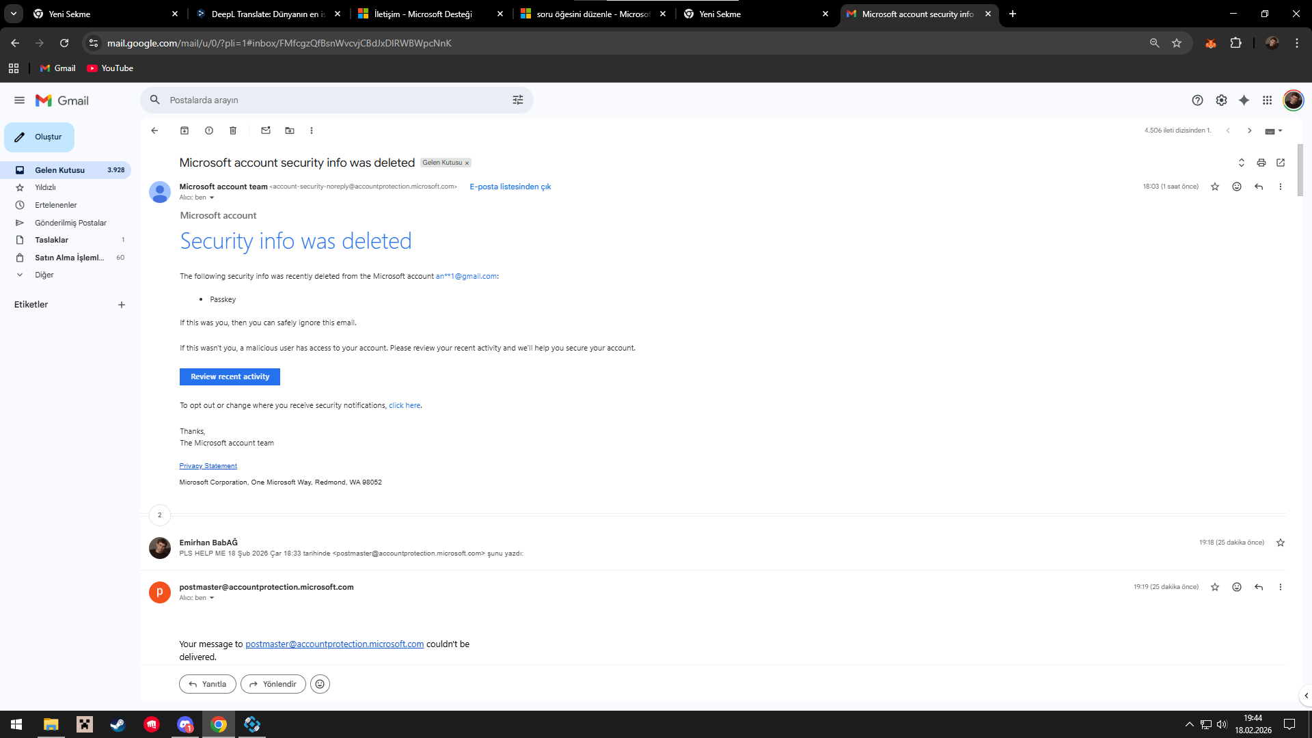Click the Archive icon in email toolbar
The height and width of the screenshot is (738, 1312).
[184, 131]
